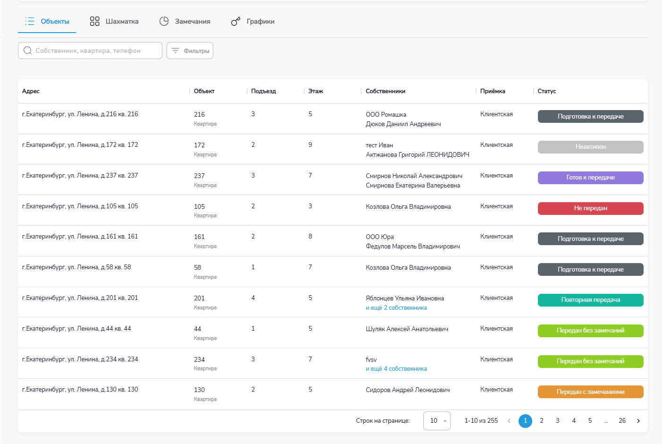Open the Фильтры button
The image size is (662, 444).
[x=190, y=51]
